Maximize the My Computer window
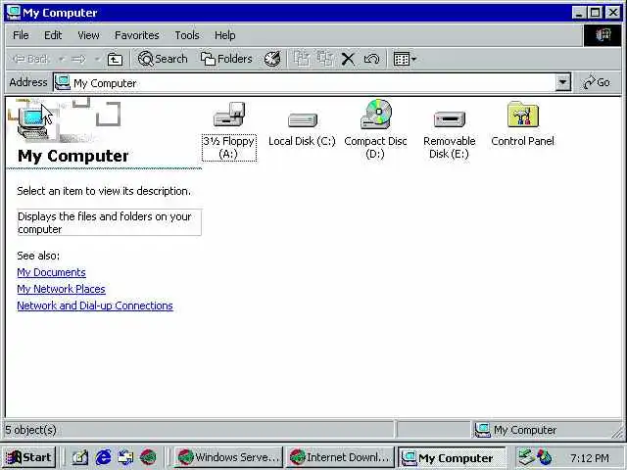This screenshot has height=470, width=627. tap(595, 13)
